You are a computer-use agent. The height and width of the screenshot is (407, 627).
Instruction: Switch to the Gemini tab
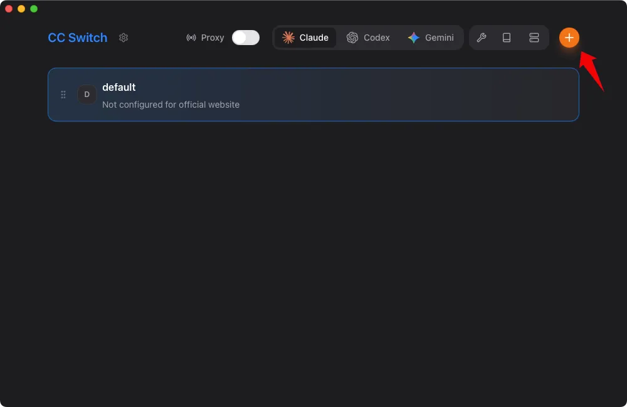[431, 38]
